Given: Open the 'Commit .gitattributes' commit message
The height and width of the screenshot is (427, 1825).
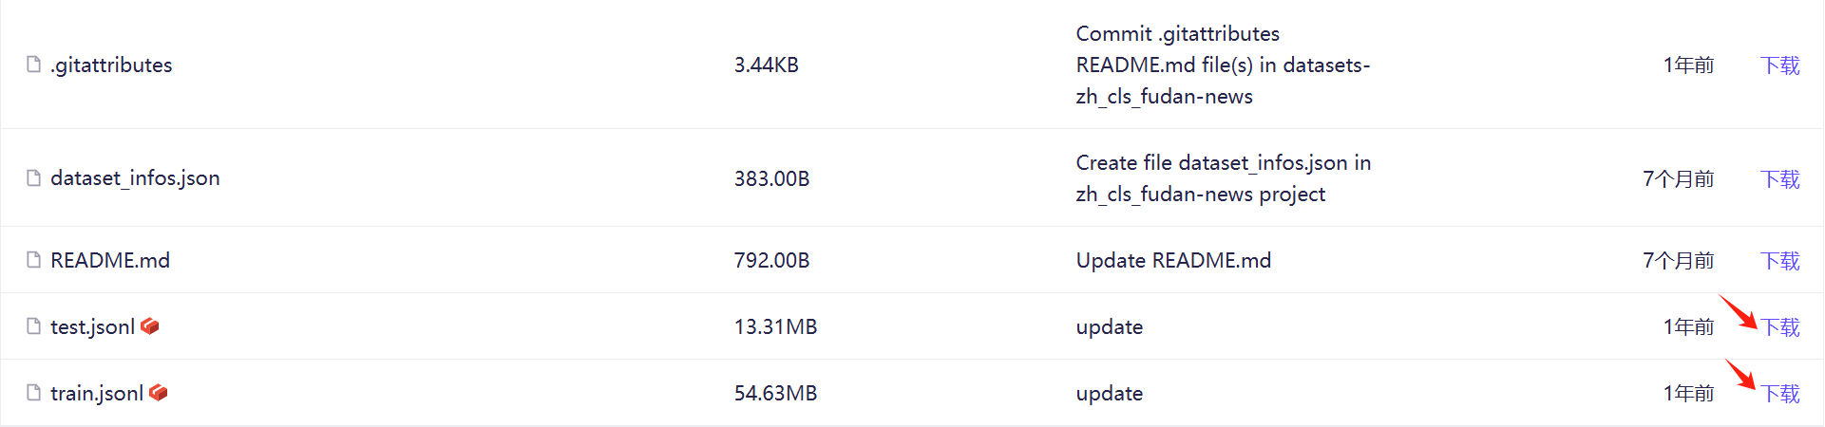Looking at the screenshot, I should pyautogui.click(x=1222, y=65).
